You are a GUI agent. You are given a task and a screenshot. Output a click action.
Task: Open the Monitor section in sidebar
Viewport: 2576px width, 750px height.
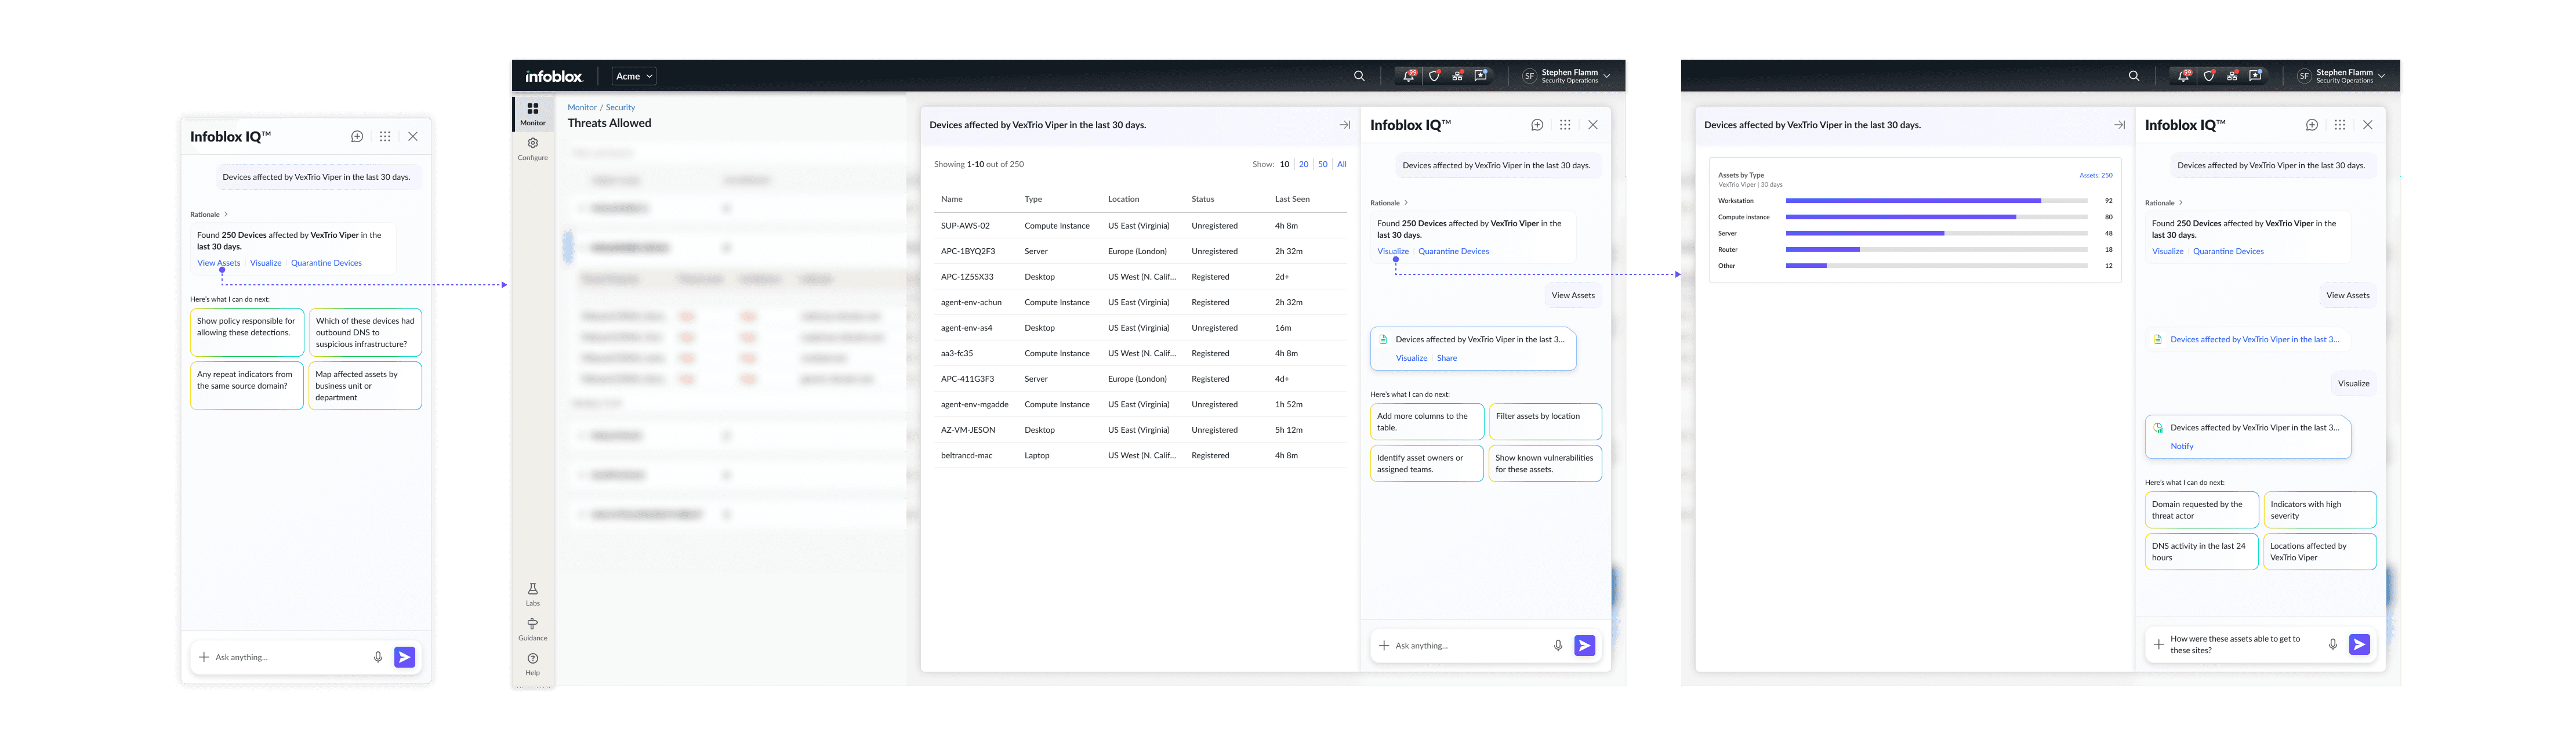[x=532, y=112]
